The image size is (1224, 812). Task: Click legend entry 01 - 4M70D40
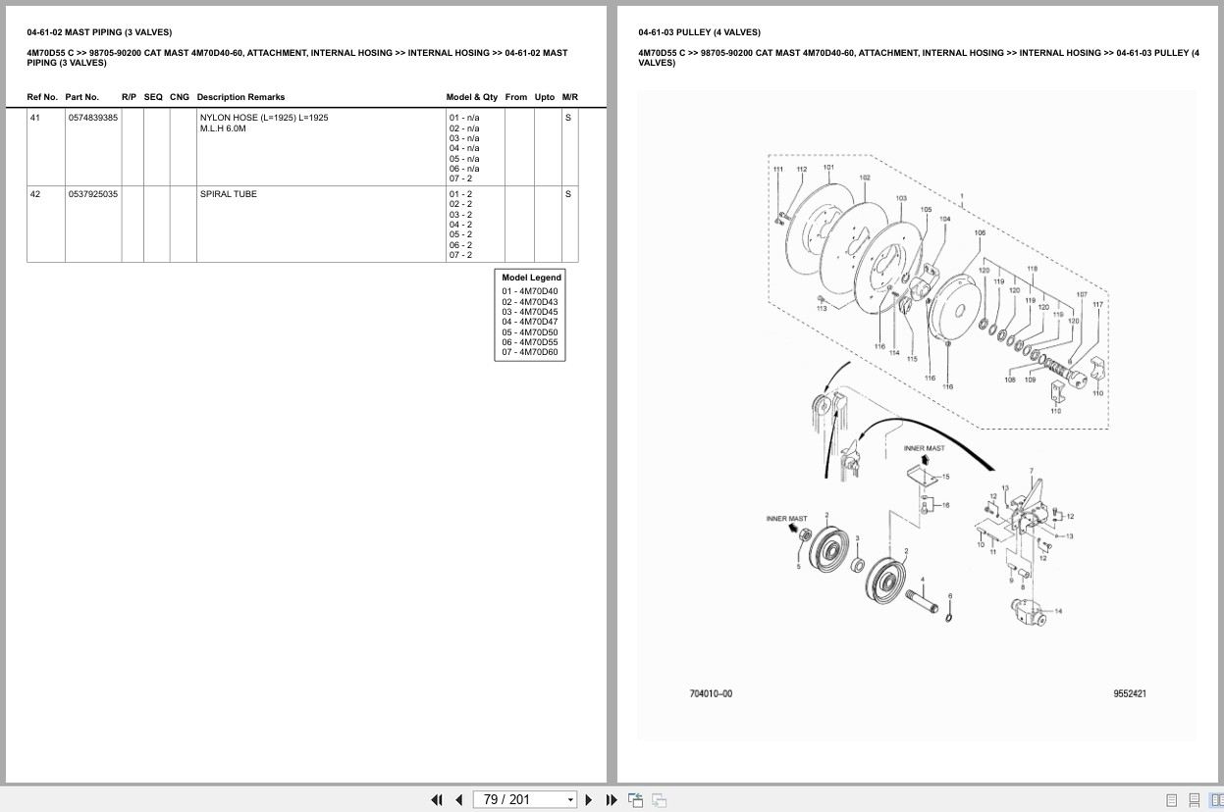(x=530, y=291)
